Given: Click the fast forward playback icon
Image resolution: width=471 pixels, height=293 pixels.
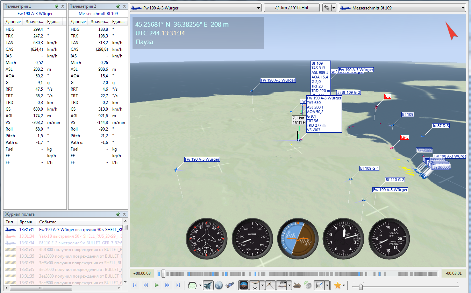Looking at the screenshot, I should (167, 285).
